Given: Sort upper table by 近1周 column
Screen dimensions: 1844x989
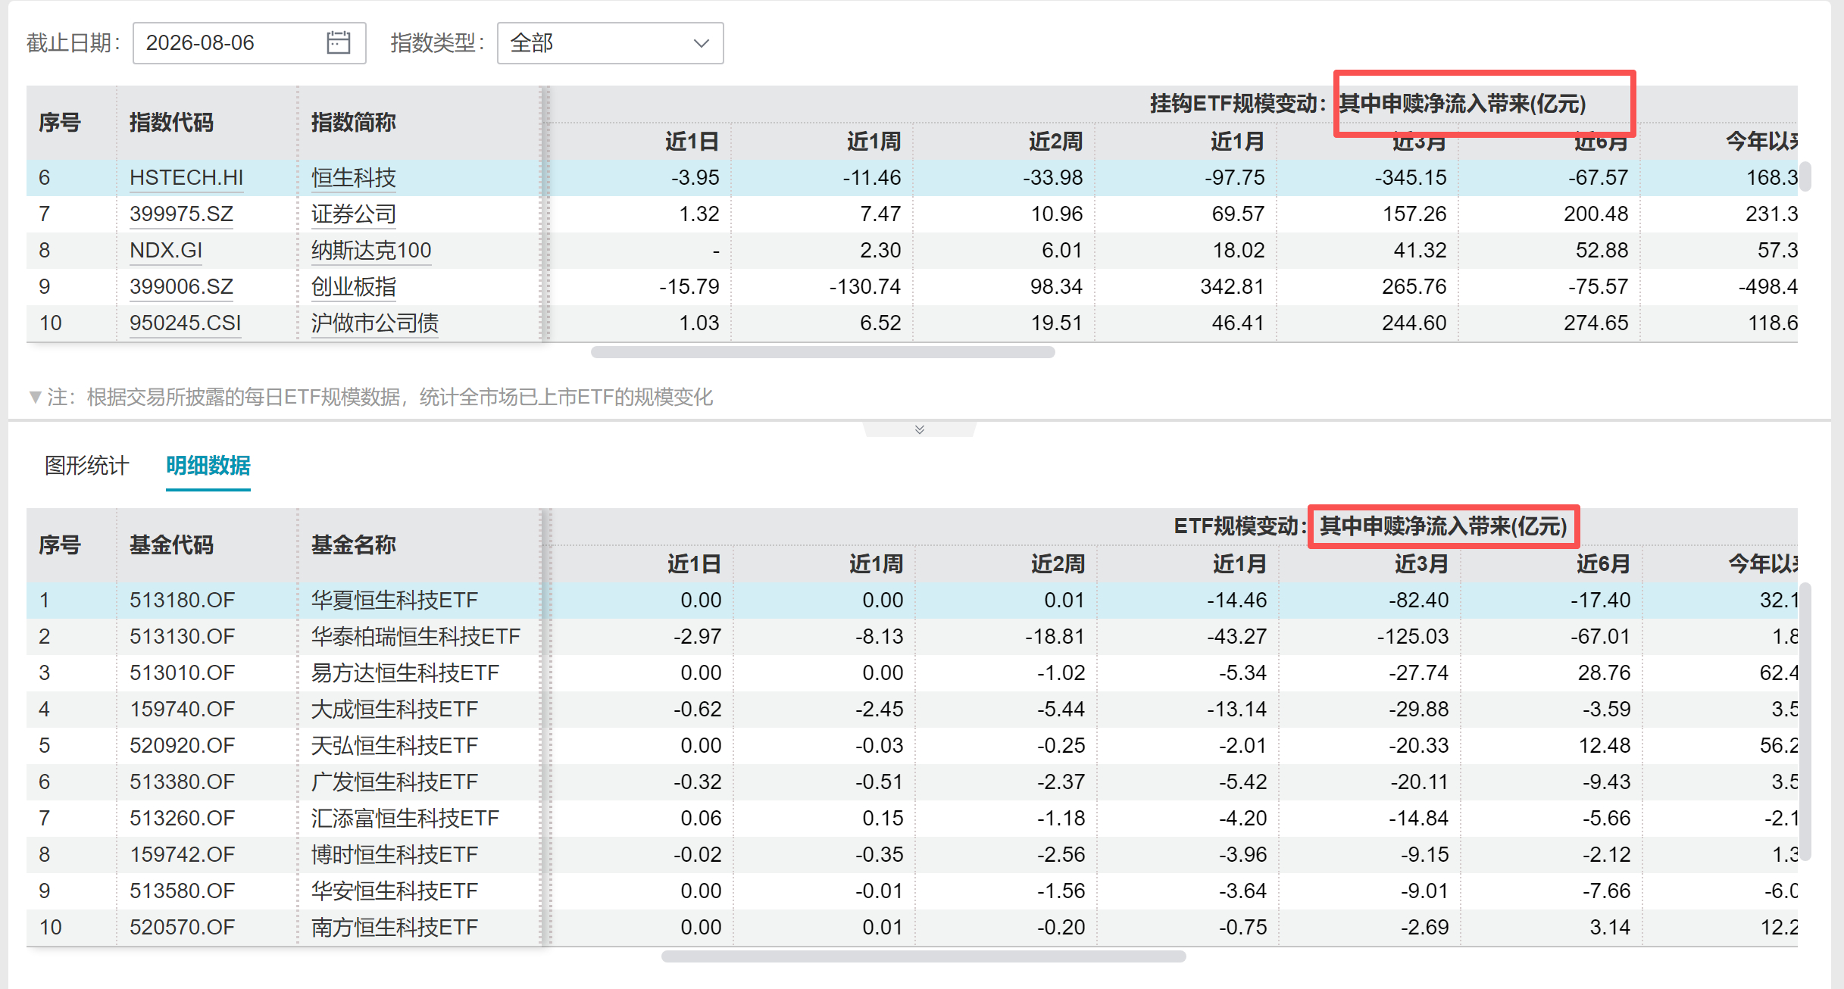Looking at the screenshot, I should [874, 141].
